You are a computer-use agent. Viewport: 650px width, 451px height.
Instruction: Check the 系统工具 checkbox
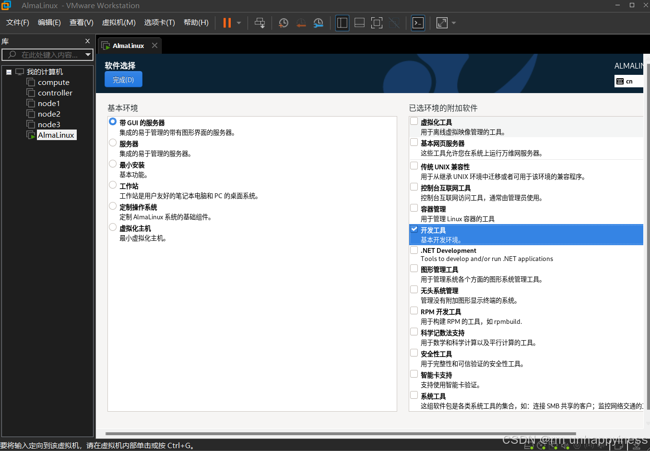[x=414, y=395]
